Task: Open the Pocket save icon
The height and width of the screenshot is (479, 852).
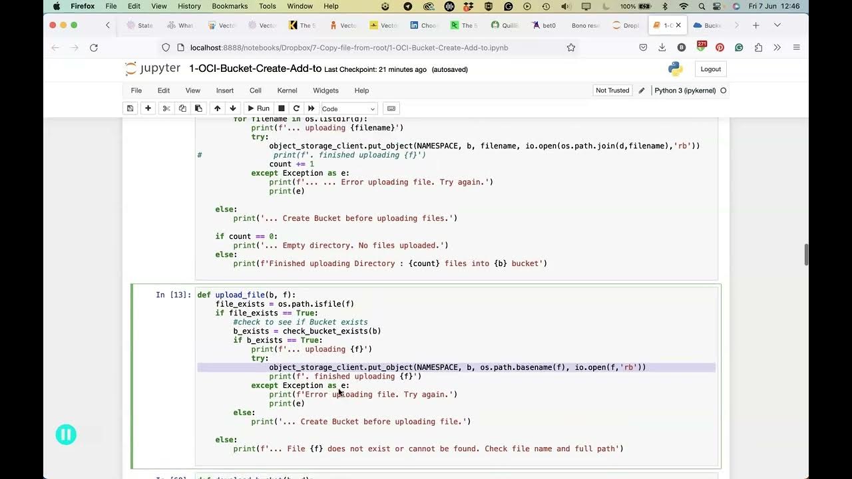Action: [643, 47]
